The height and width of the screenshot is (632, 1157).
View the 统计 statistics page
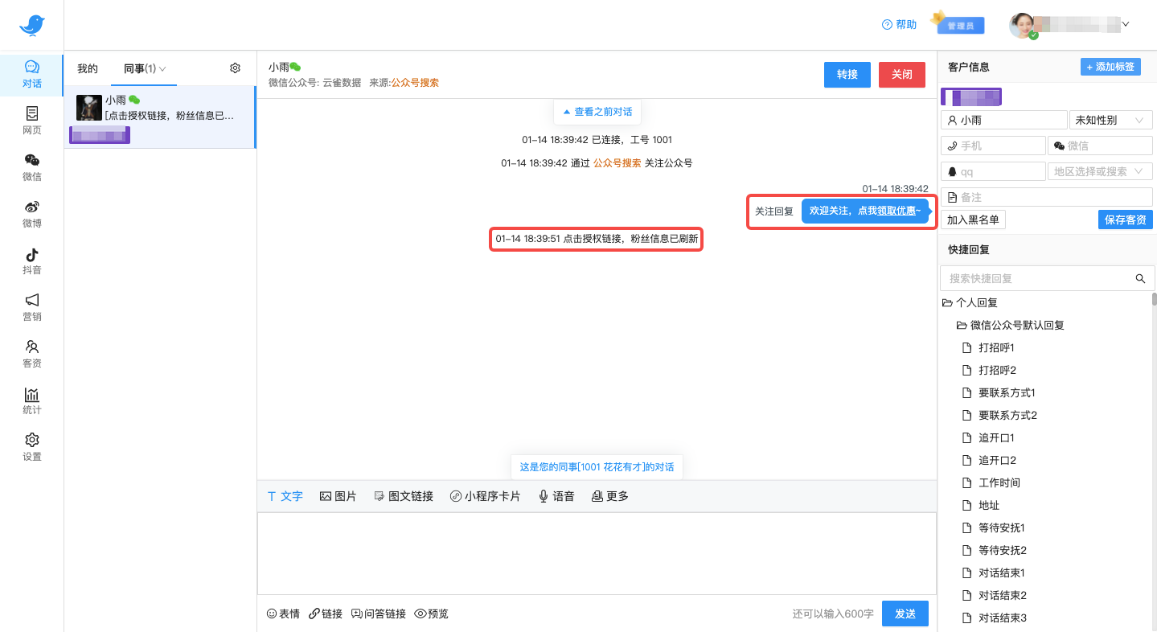coord(31,401)
